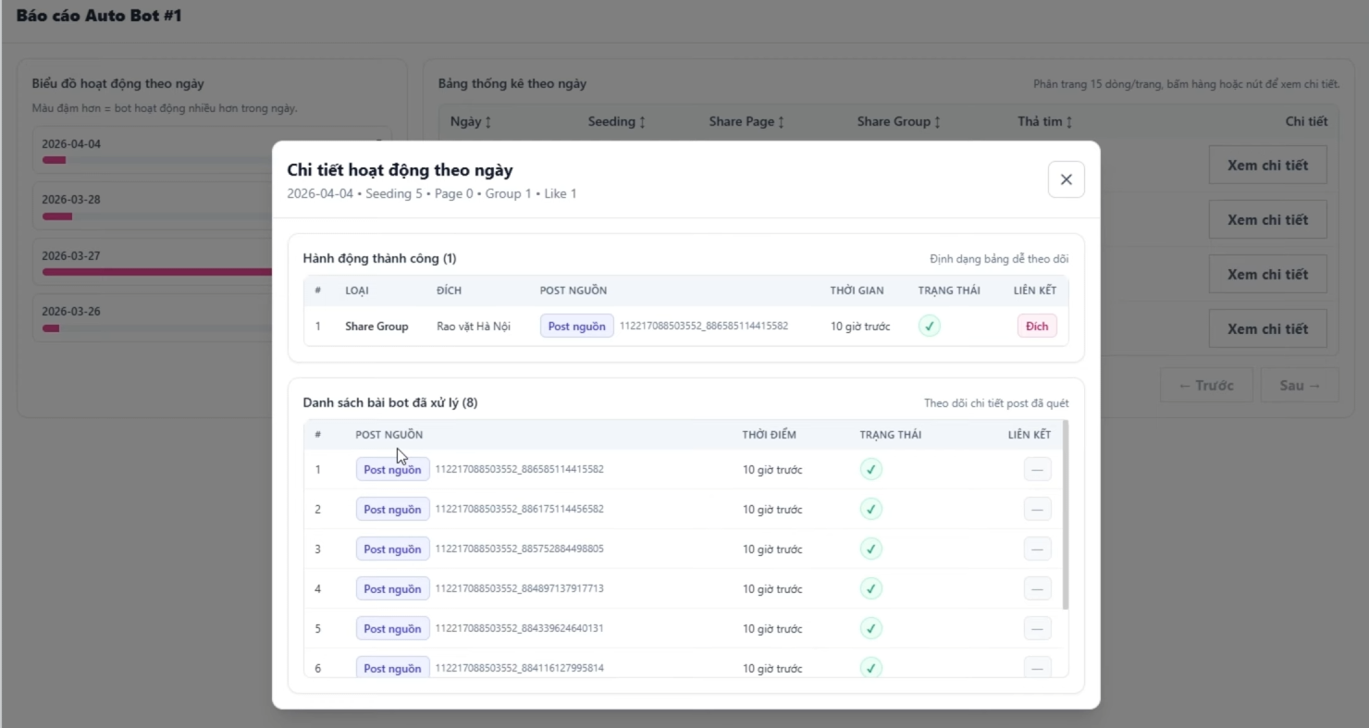Screen dimensions: 1369x728
Task: Open Post nguồn badge in successful actions table
Action: point(576,326)
